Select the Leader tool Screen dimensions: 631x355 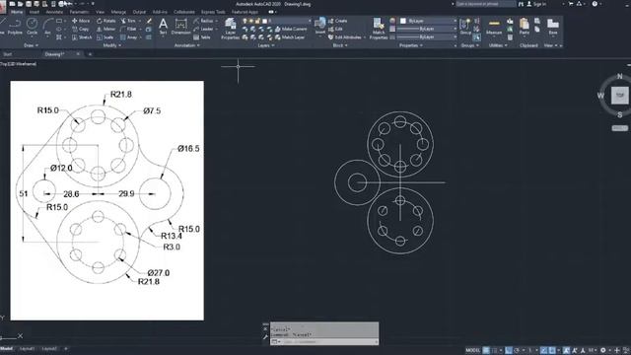[203, 29]
